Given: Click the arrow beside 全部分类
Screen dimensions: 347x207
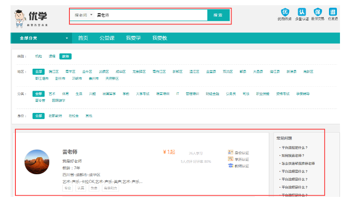Looking at the screenshot, I should coord(67,39).
